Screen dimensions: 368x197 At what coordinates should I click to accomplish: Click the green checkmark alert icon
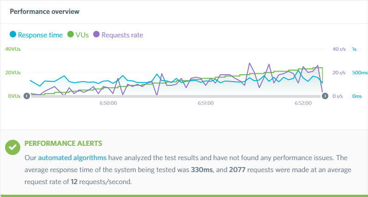click(x=12, y=147)
